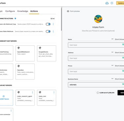Open the Short Answer type dropdown for Address
Viewport: 124px width, 121px height.
coord(119,53)
